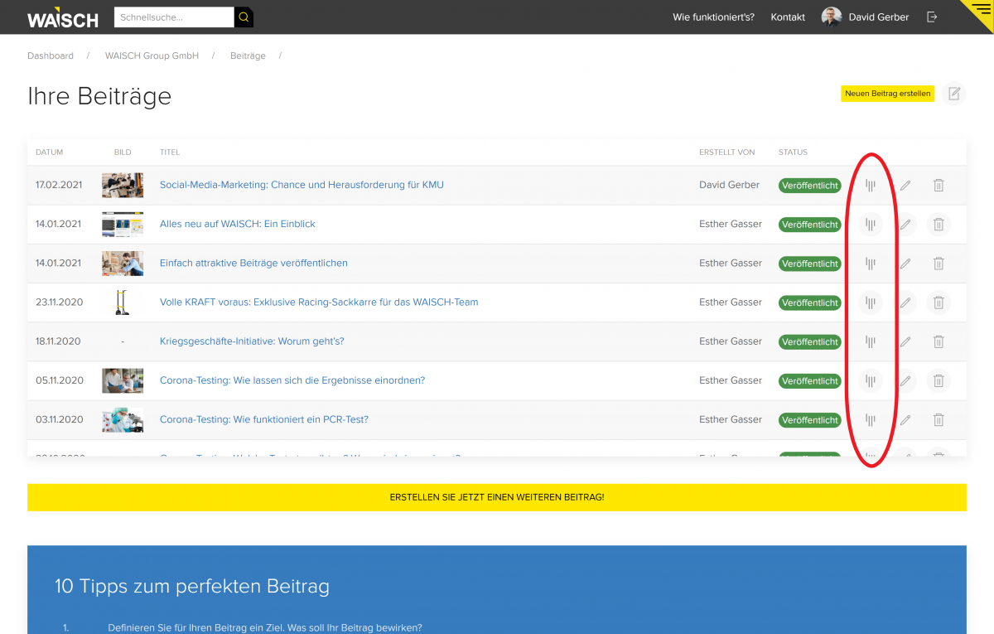Click Neuen Beitrag erstellen button
Viewport: 994px width, 634px height.
pyautogui.click(x=888, y=94)
